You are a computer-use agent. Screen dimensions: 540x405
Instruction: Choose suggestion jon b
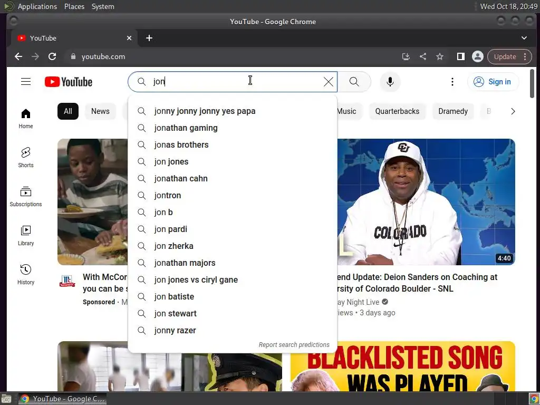tap(233, 213)
